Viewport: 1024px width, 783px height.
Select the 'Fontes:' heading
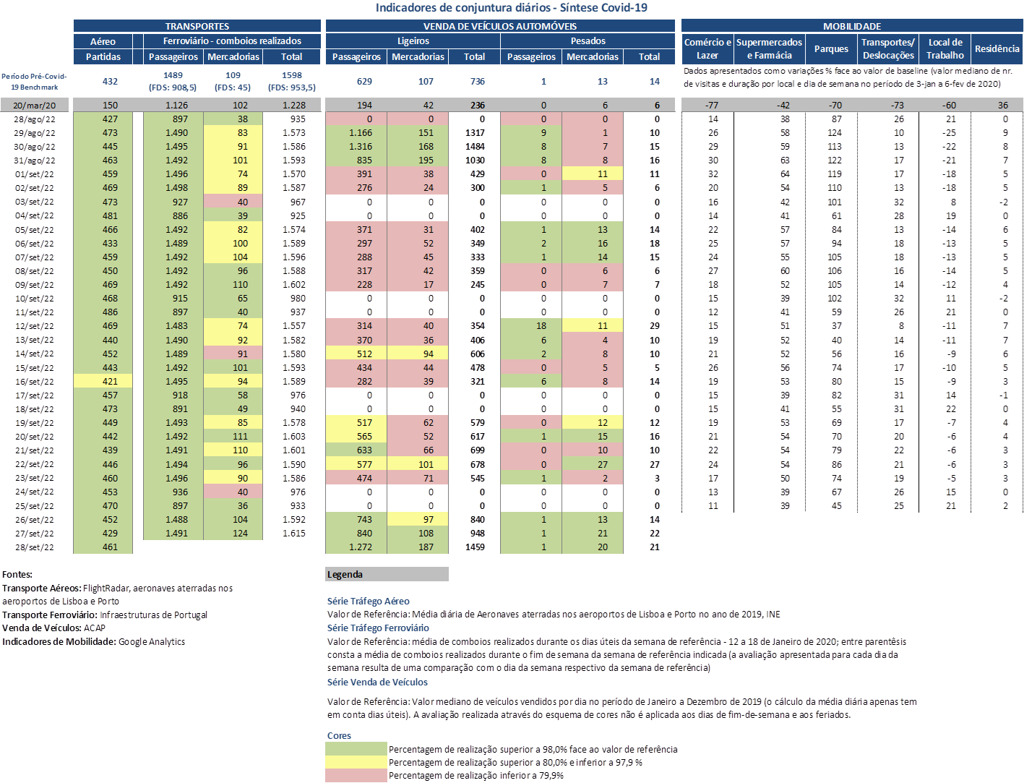(17, 574)
